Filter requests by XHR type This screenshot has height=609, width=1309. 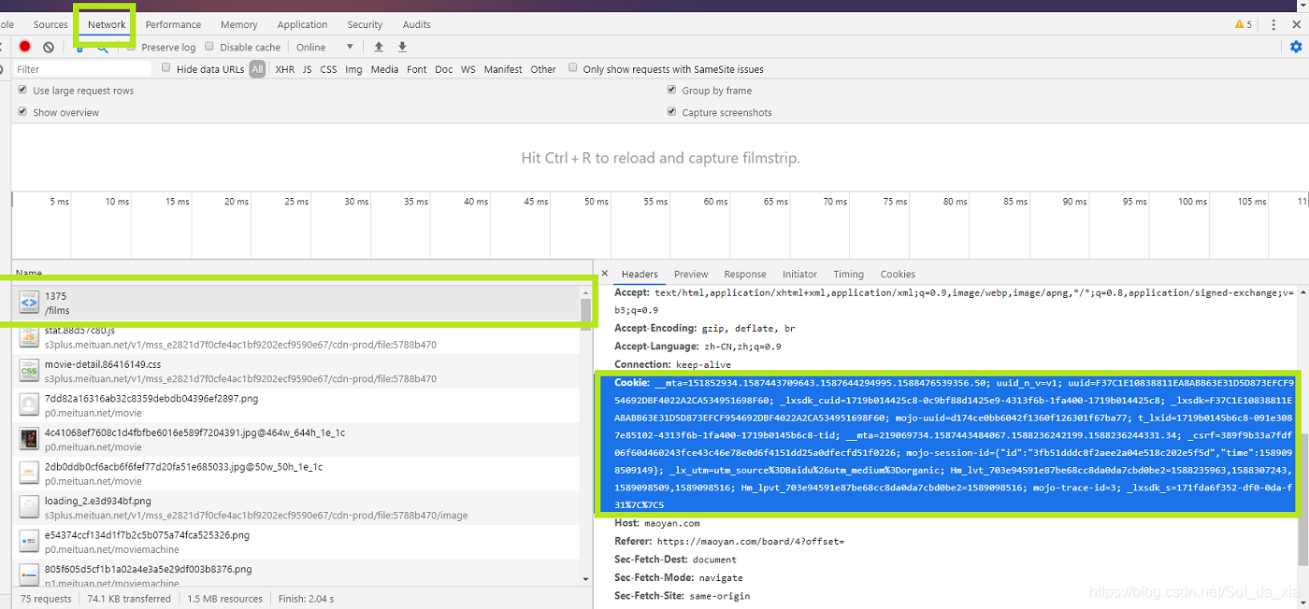pos(284,69)
